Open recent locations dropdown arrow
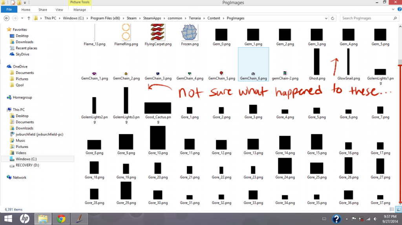 (x=22, y=18)
